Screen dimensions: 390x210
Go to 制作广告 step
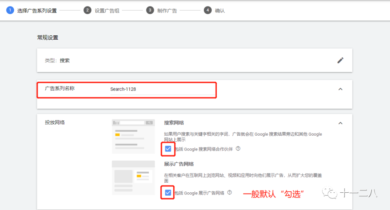tap(167, 11)
